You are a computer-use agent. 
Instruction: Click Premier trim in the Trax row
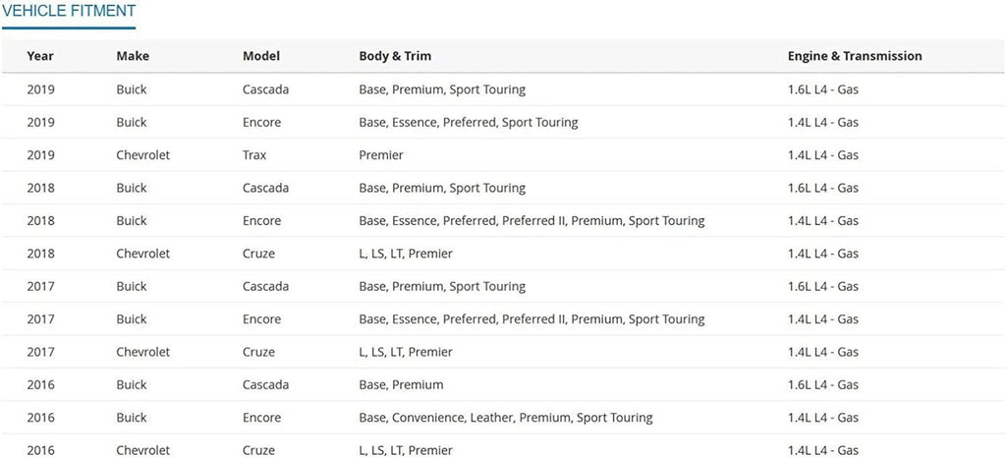coord(381,155)
